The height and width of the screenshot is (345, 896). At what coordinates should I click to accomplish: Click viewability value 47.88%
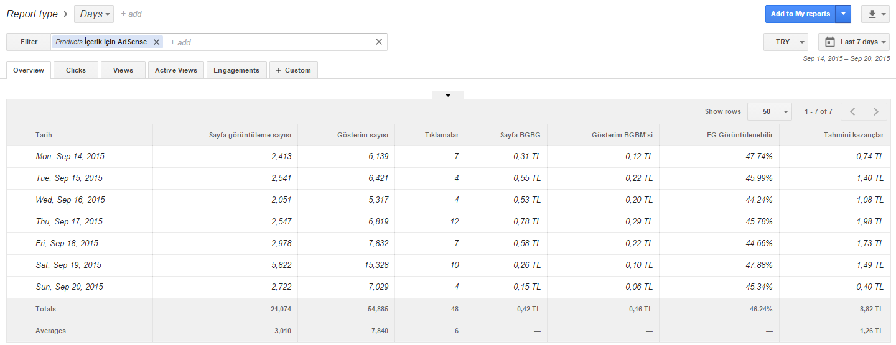click(x=759, y=265)
